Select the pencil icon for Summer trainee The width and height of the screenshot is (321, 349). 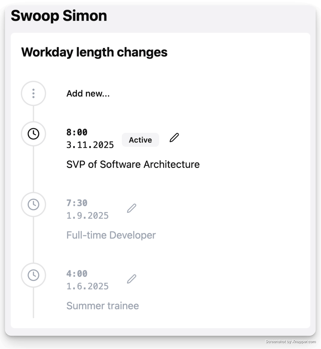point(131,278)
